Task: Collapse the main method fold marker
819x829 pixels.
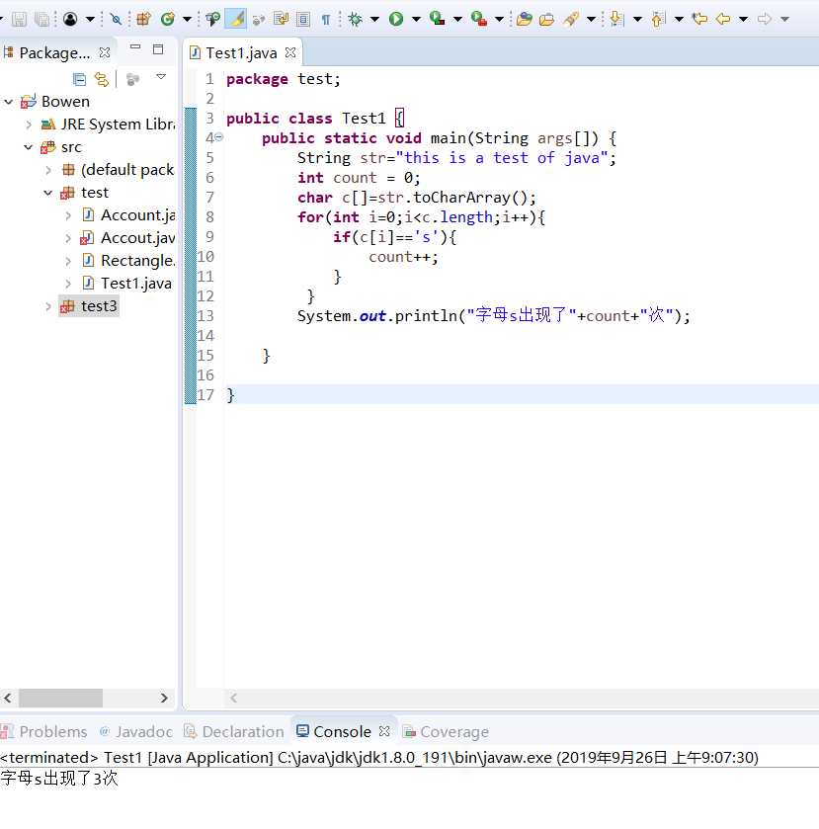Action: (x=219, y=138)
